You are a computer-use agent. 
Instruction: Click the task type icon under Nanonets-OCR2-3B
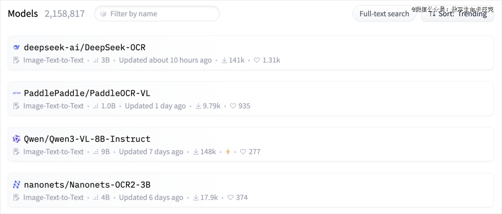(x=17, y=197)
